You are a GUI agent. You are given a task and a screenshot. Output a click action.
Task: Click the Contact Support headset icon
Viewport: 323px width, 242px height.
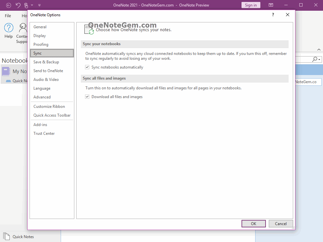click(23, 28)
